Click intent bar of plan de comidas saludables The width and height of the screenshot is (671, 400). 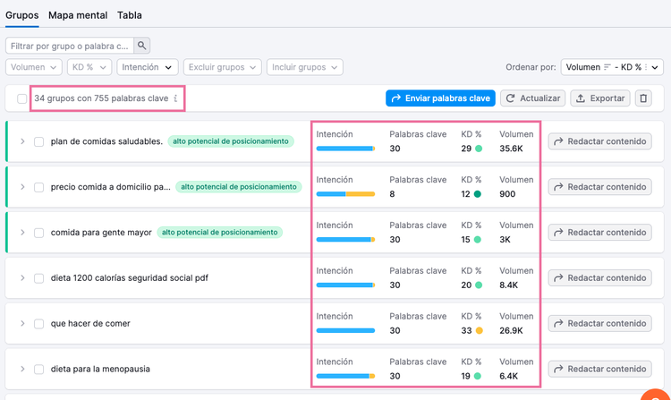click(345, 149)
